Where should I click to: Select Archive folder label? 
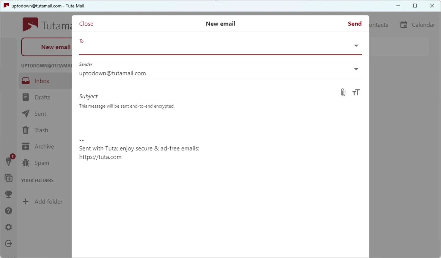click(44, 146)
